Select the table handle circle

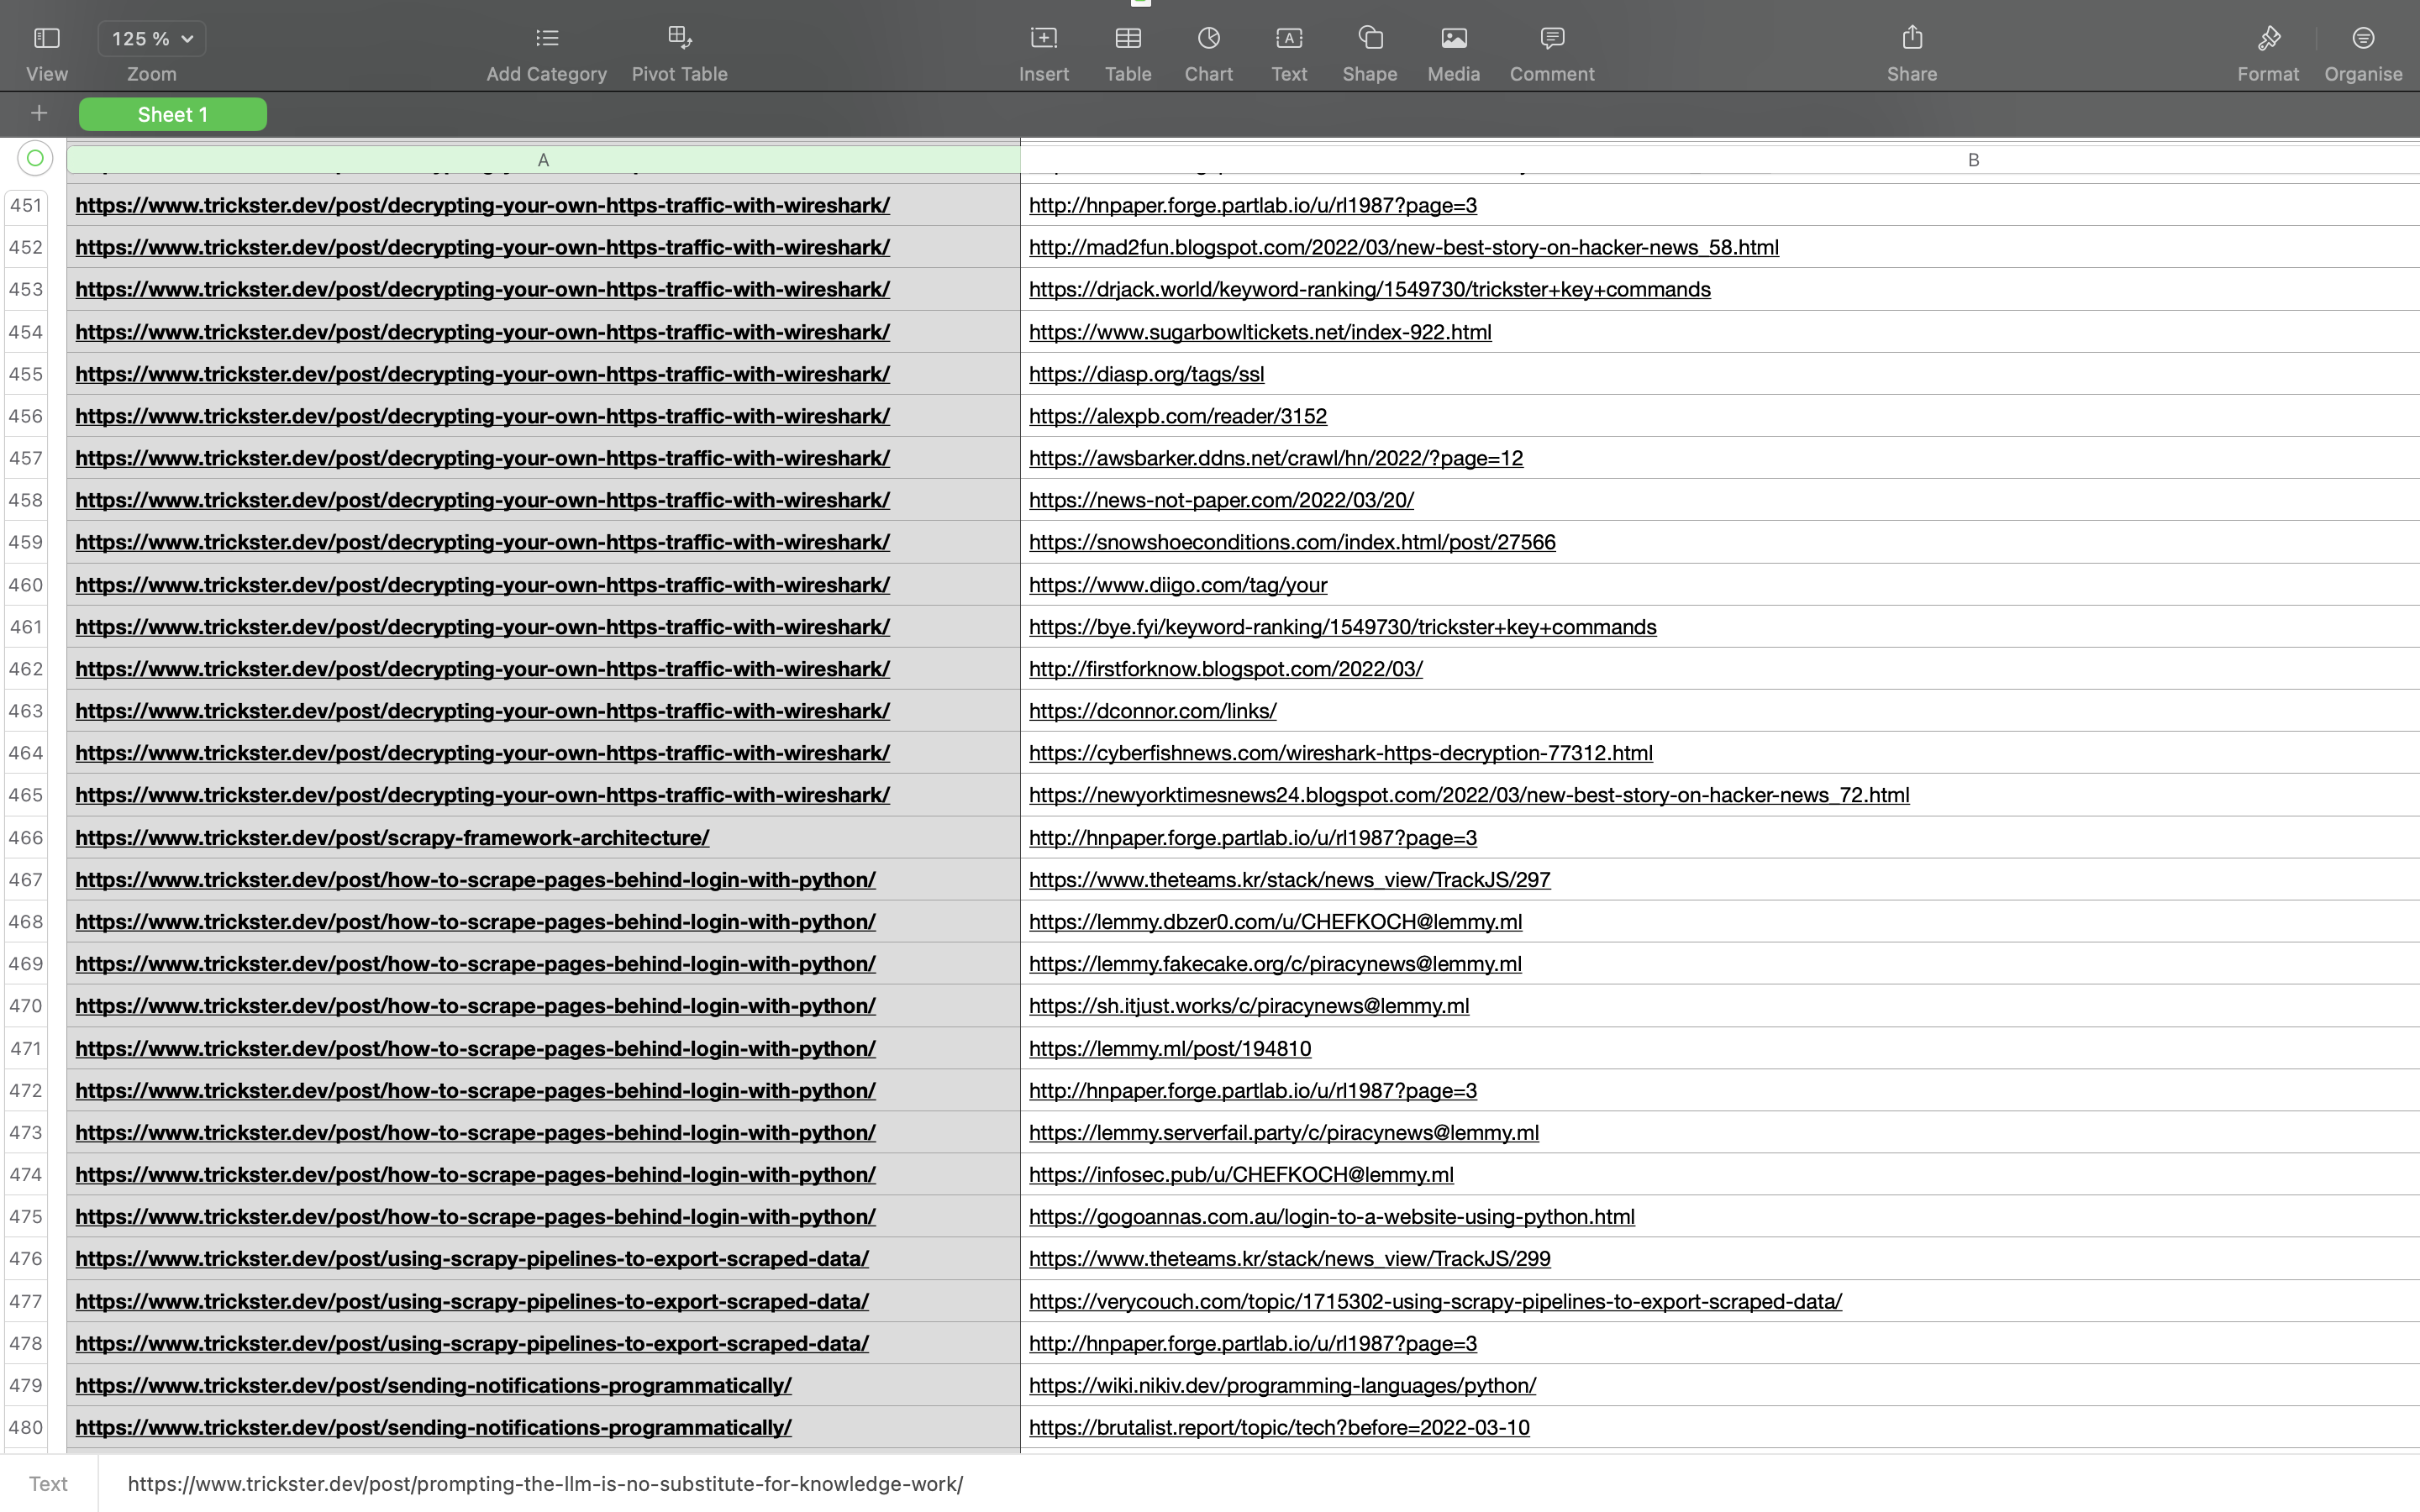[x=35, y=158]
